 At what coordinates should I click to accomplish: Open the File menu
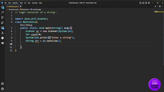6,3
